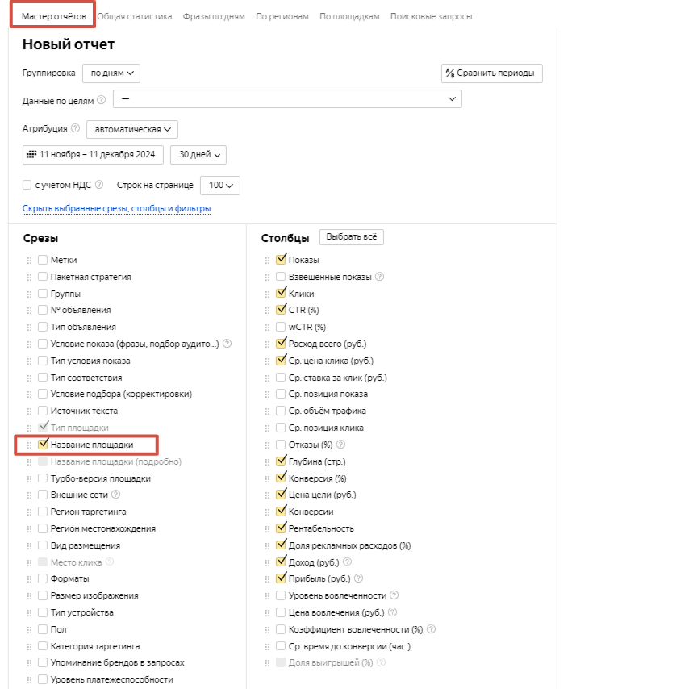Click help icon beside Взвешенные показы
The height and width of the screenshot is (689, 697).
(379, 277)
